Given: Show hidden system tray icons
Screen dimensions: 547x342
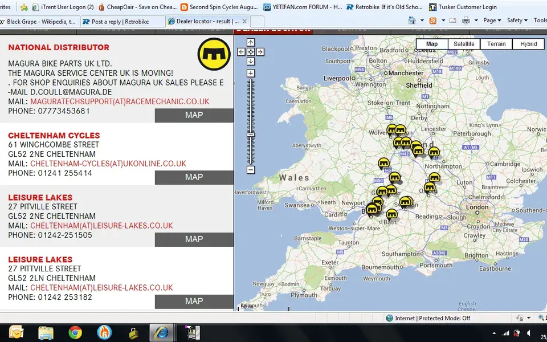Looking at the screenshot, I should (x=494, y=333).
